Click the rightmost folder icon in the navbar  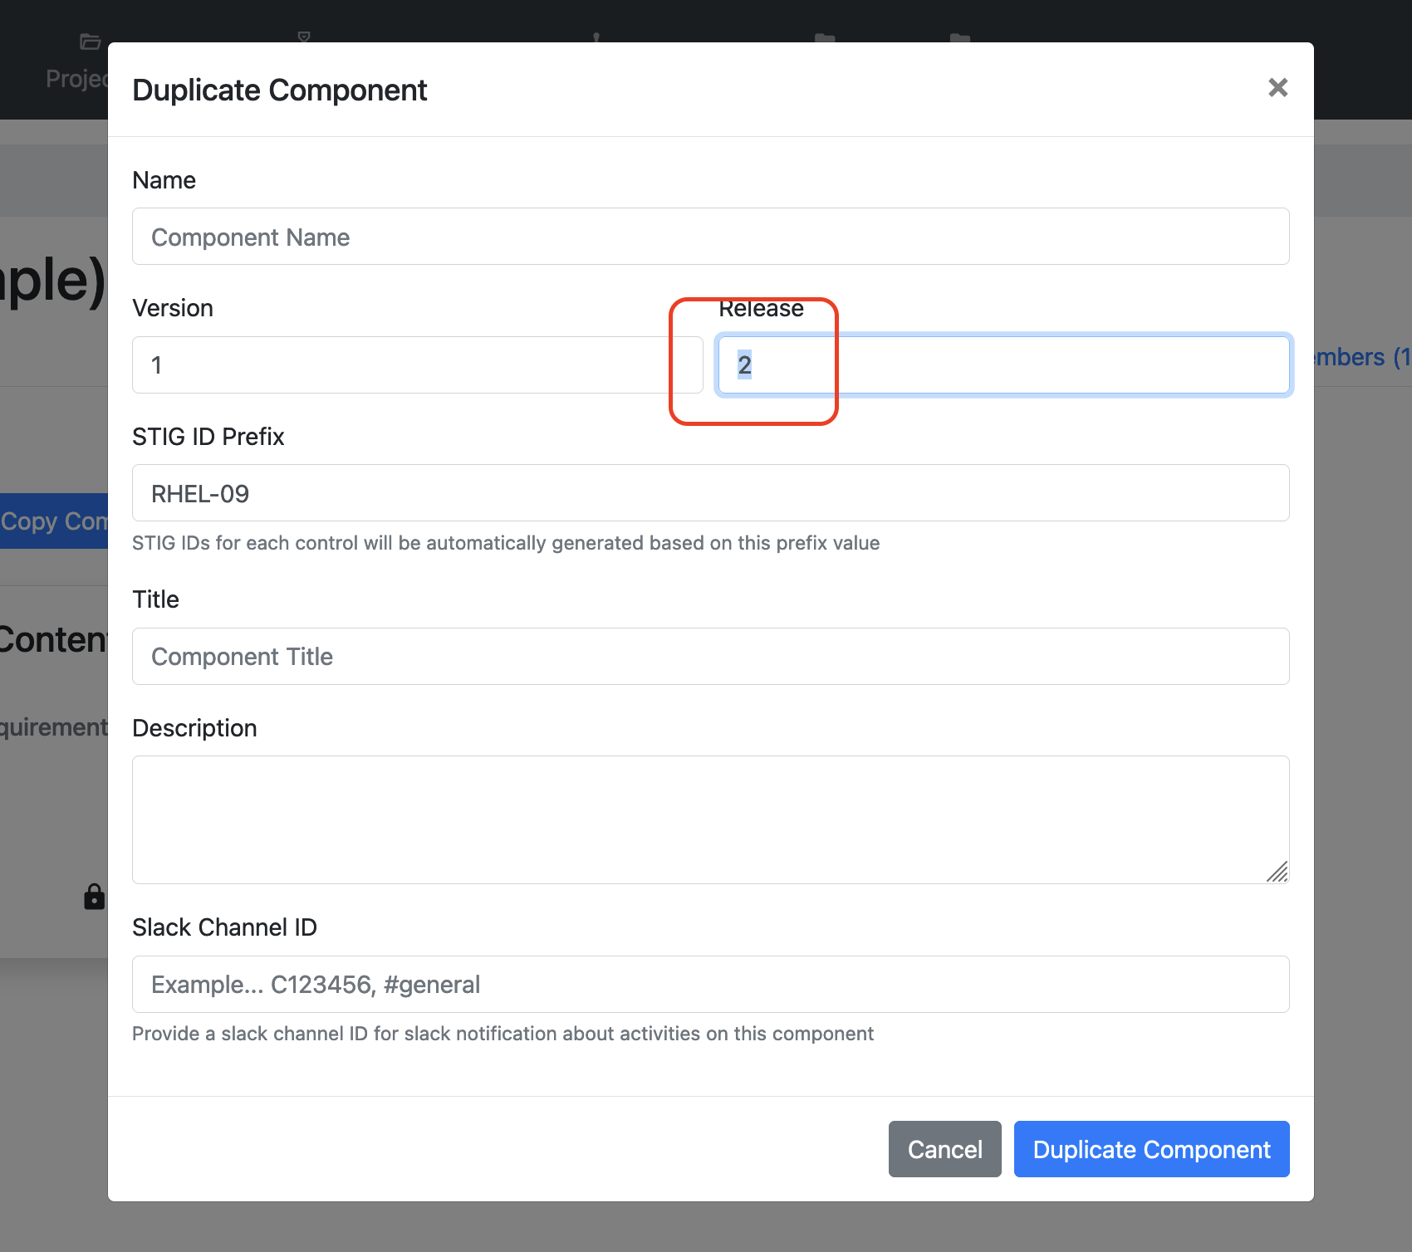[959, 37]
